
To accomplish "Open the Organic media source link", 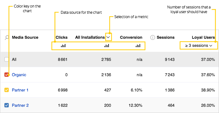I will tap(19, 75).
